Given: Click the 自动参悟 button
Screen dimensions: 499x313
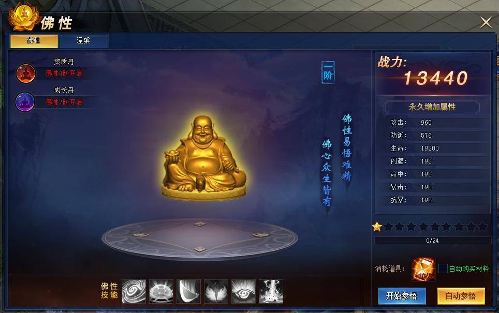Looking at the screenshot, I should pyautogui.click(x=461, y=296).
